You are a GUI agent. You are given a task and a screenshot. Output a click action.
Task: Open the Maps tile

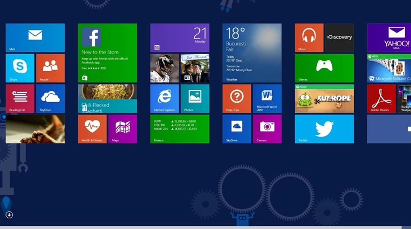[123, 129]
